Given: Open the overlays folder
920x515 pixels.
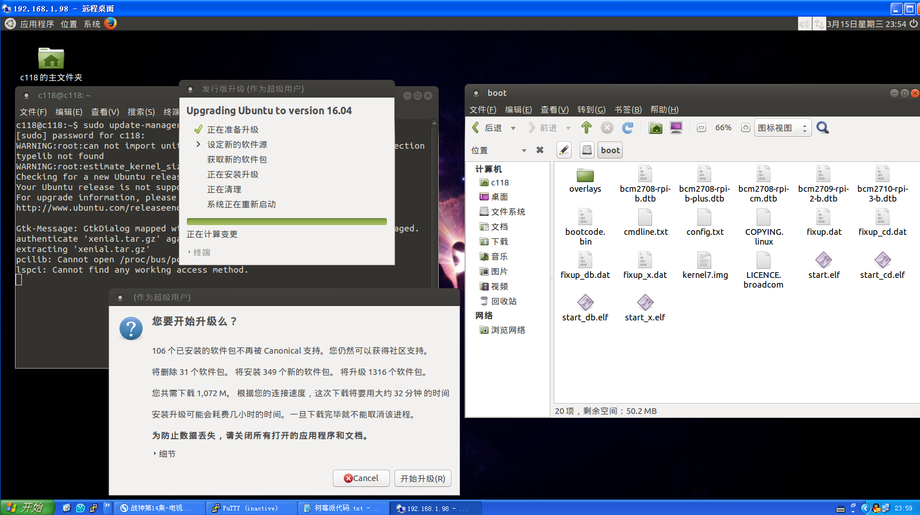Looking at the screenshot, I should coord(585,180).
